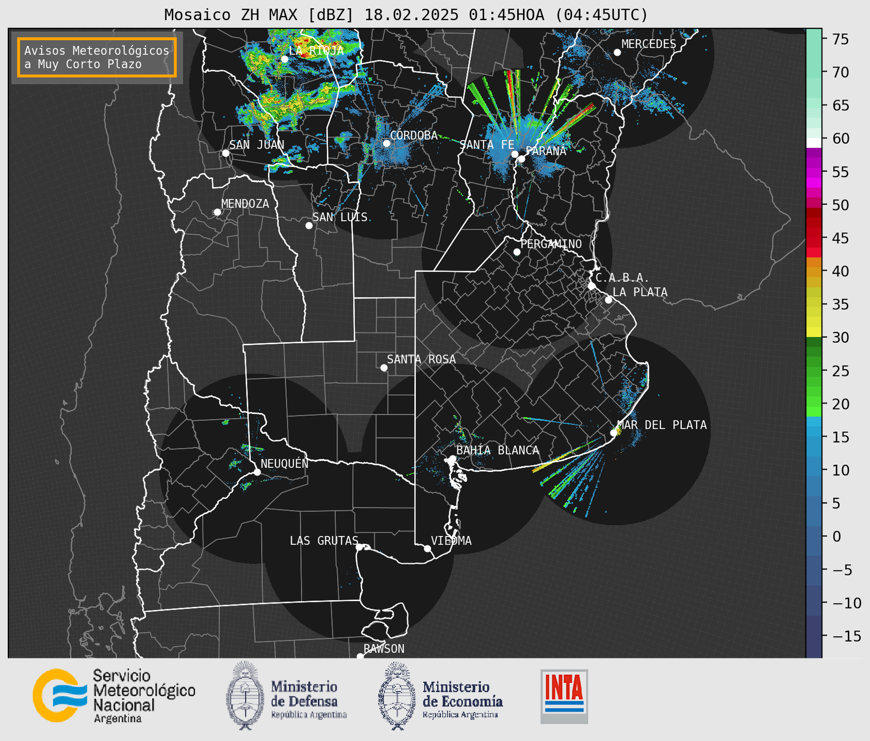
Task: Click the Ministerio de Defensa emblem
Action: tap(245, 696)
